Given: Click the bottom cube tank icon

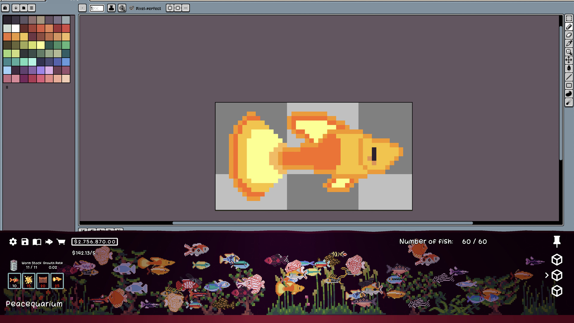Looking at the screenshot, I should pyautogui.click(x=557, y=291).
